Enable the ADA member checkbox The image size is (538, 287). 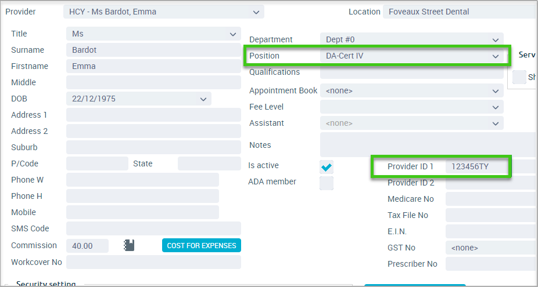[x=327, y=183]
